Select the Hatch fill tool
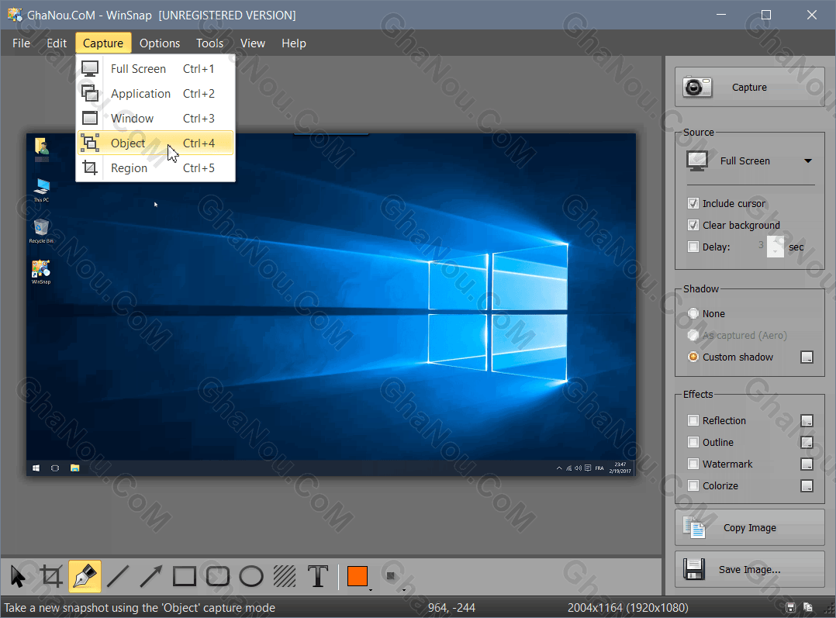The image size is (836, 618). pyautogui.click(x=284, y=576)
